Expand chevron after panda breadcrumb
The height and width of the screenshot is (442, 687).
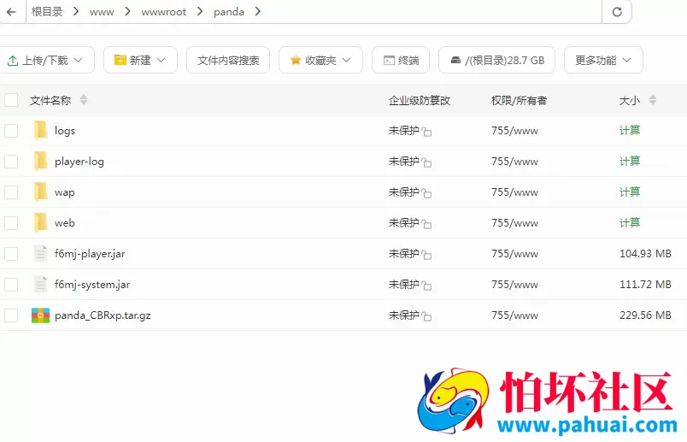coord(258,11)
